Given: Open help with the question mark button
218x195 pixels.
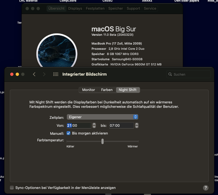Looking at the screenshot, I should click(206, 188).
